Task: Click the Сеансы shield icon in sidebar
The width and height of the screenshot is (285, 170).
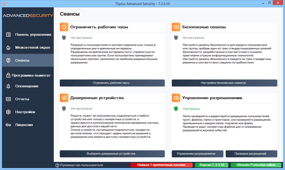Action: tap(8, 60)
